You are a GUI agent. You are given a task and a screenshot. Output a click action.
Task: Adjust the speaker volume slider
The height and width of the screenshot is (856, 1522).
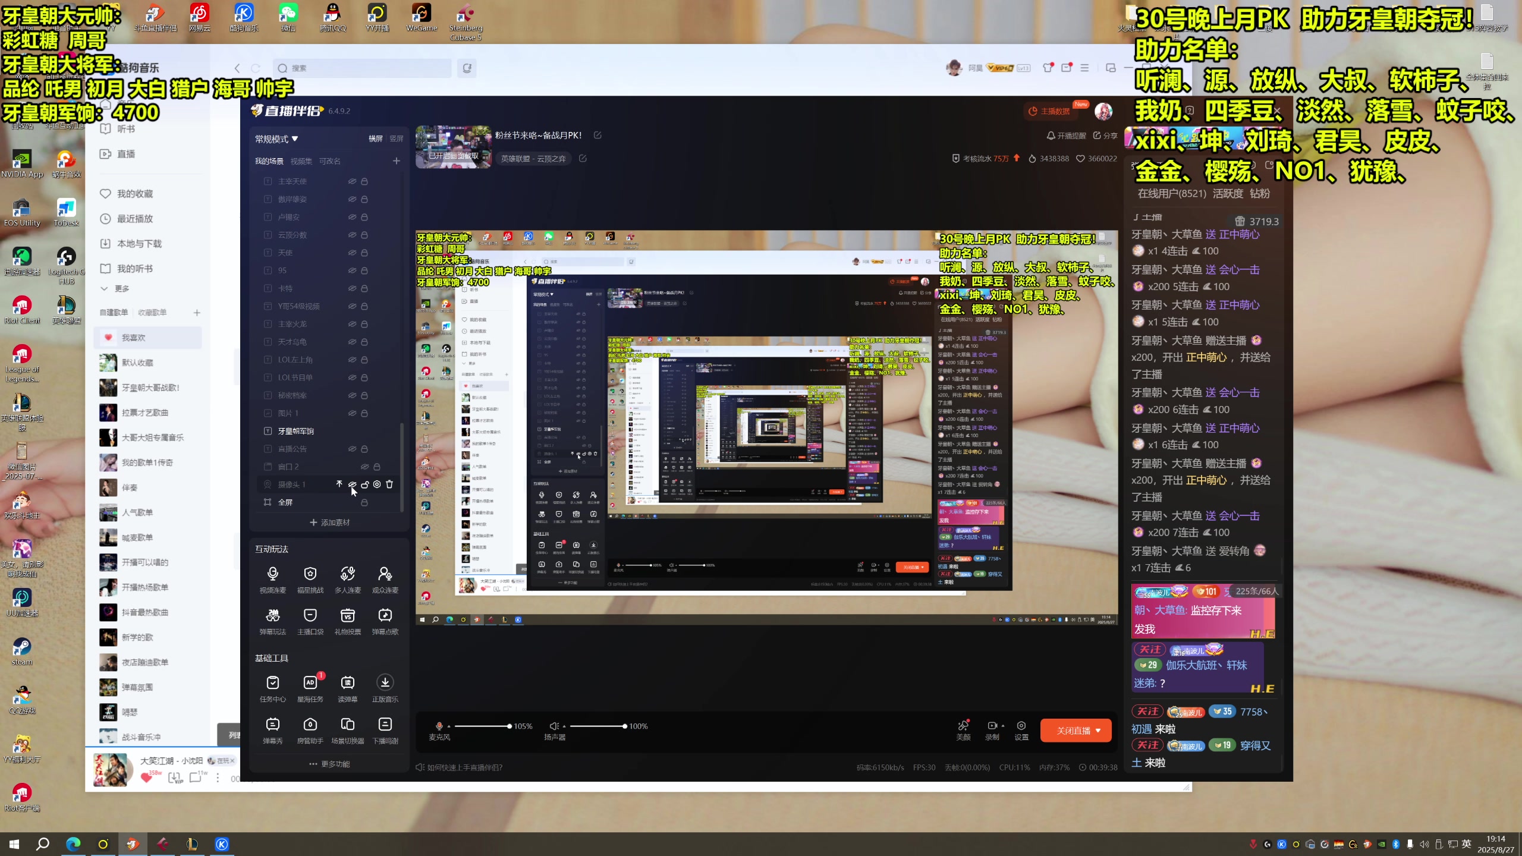(x=597, y=726)
